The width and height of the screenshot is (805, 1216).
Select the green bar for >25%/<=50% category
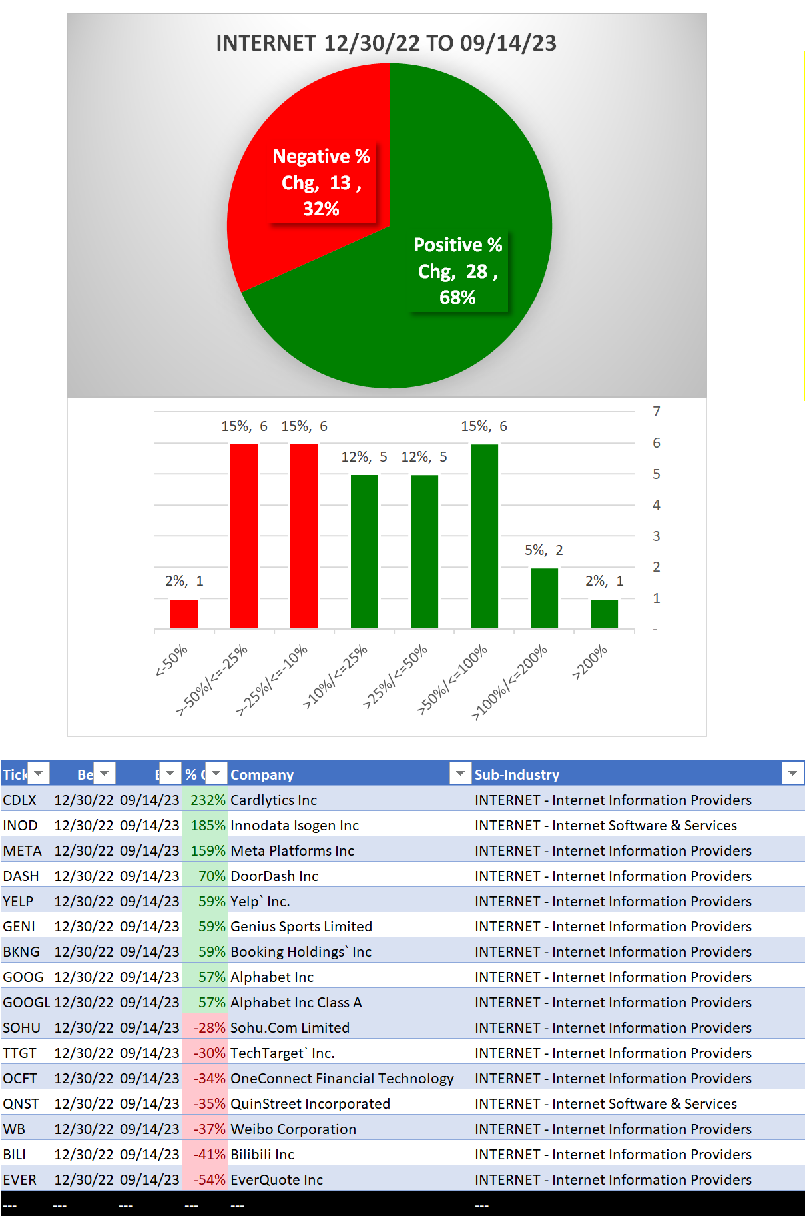[x=424, y=551]
